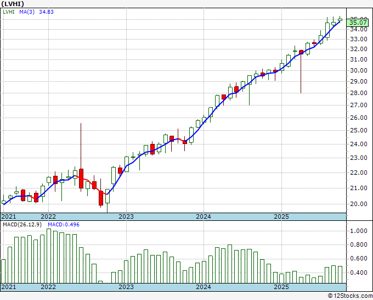373x300 pixels.
Task: Select the 22.00 price axis label
Action: point(359,173)
